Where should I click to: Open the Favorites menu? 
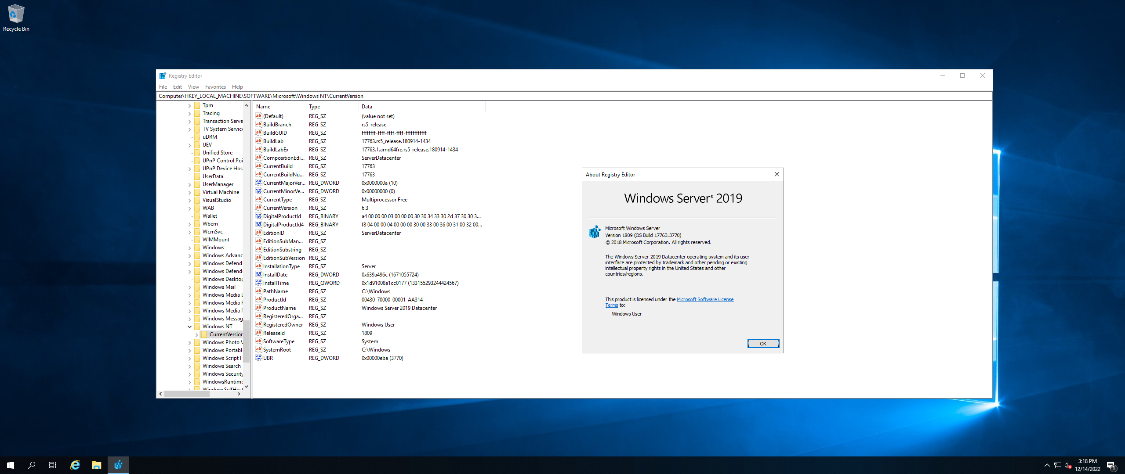point(215,87)
